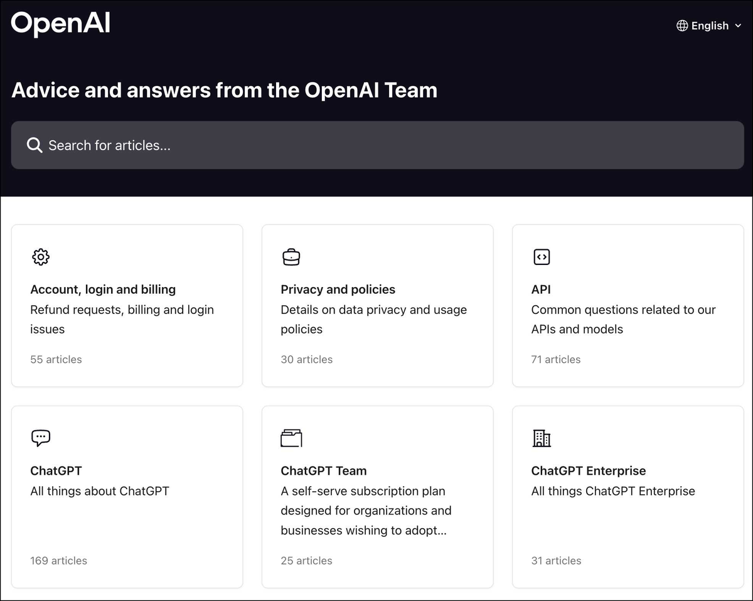The image size is (753, 601).
Task: Click the magnifying glass in the search bar
Action: (x=34, y=145)
